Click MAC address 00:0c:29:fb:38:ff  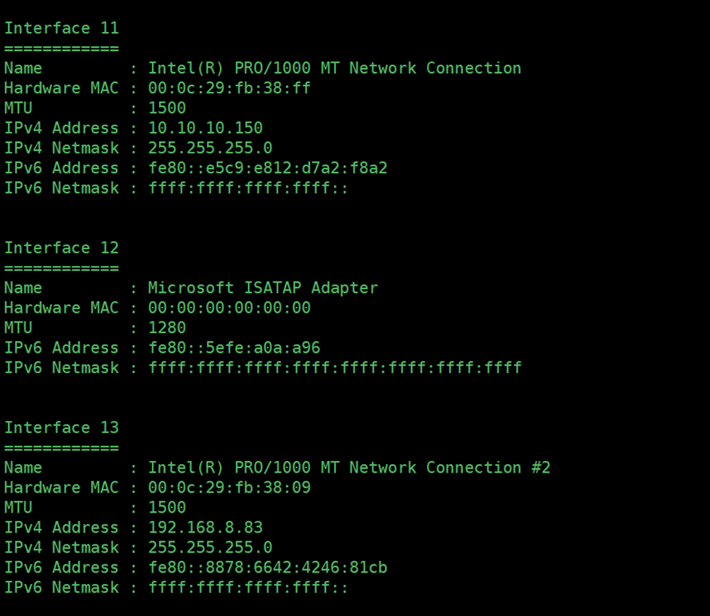point(230,88)
